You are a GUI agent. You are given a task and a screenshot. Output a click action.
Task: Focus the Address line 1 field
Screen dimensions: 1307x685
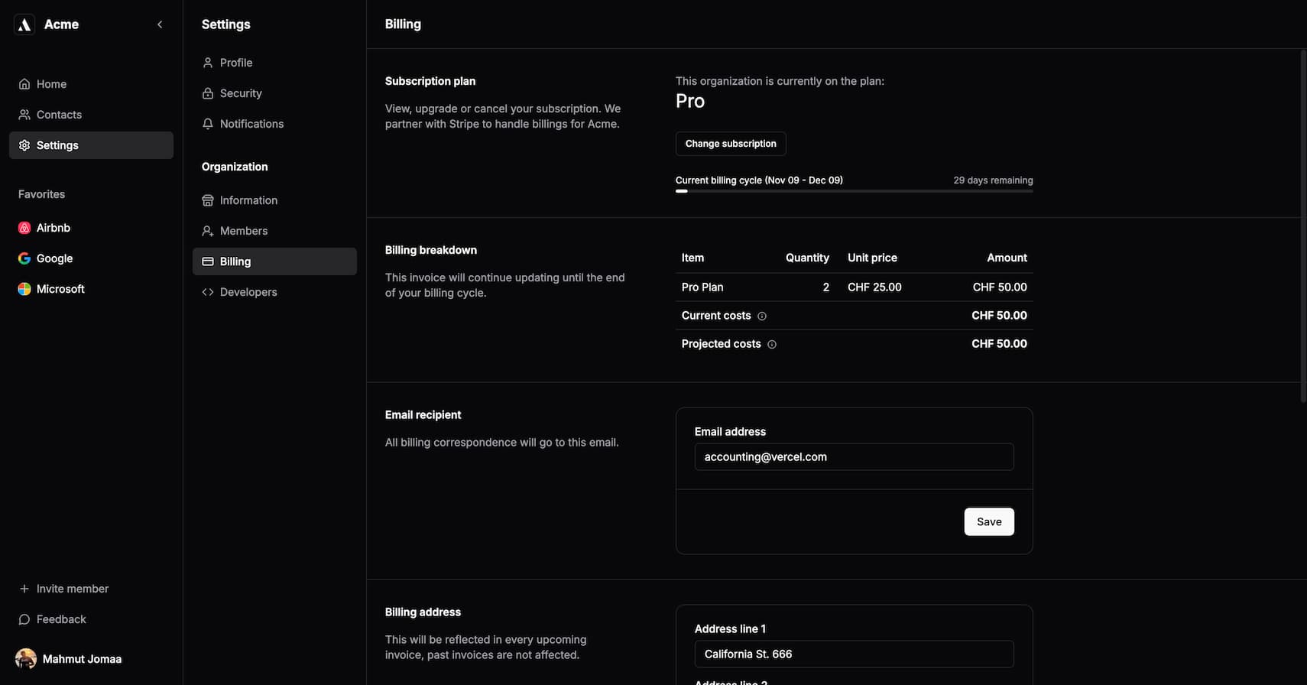854,654
